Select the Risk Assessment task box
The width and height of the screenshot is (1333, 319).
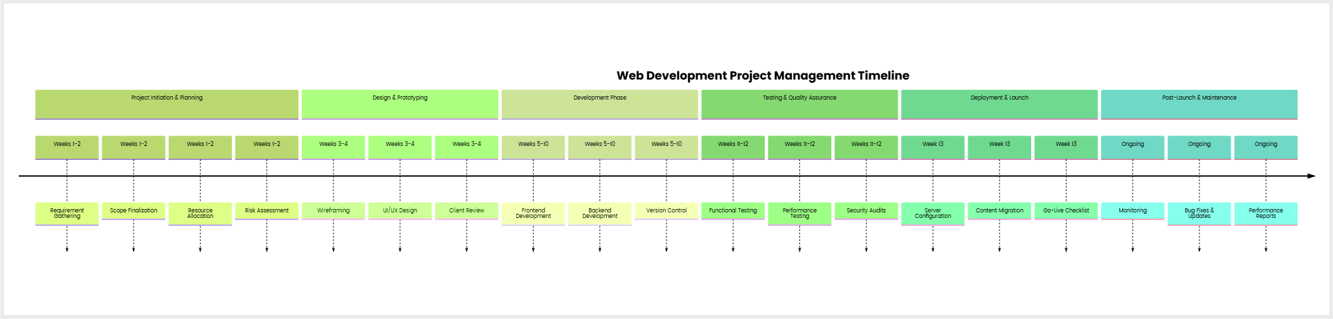[x=266, y=210]
